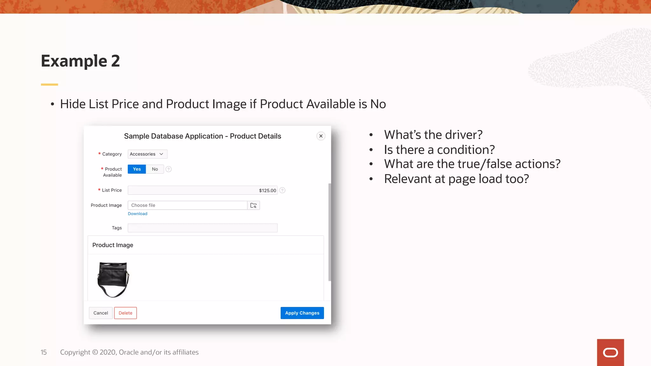Close the Product Details dialog
This screenshot has height=366, width=651.
pos(321,136)
